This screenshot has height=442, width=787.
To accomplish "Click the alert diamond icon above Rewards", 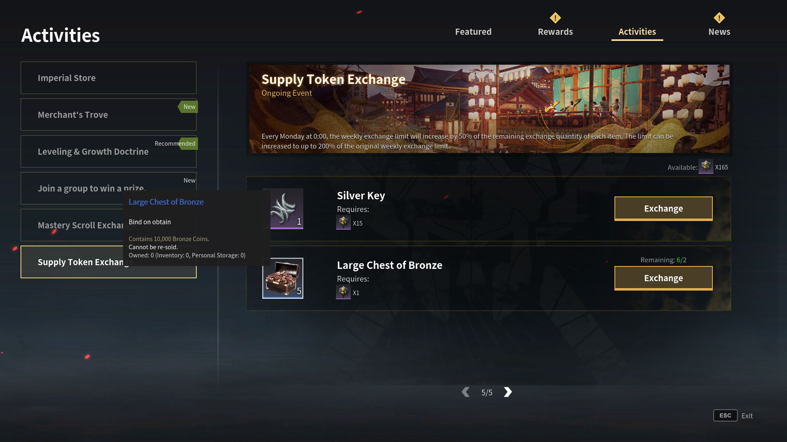I will coord(555,18).
